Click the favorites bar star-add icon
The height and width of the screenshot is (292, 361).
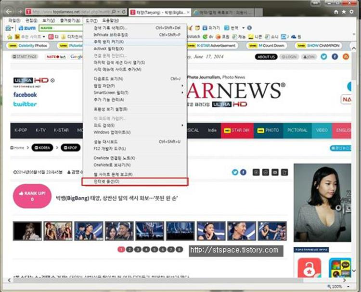(10, 37)
